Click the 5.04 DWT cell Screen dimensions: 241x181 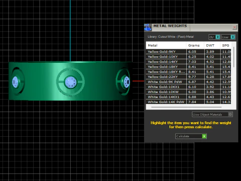tap(212, 102)
